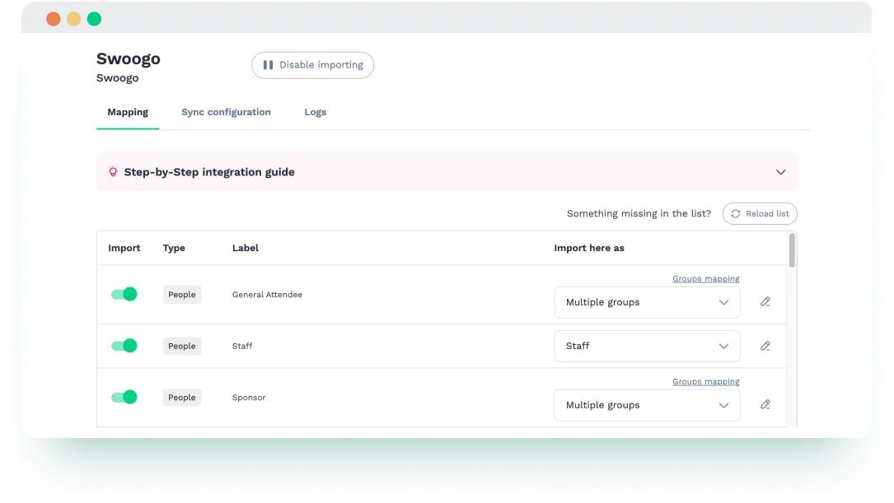894x503 pixels.
Task: Toggle import for General Attendee
Action: (x=124, y=294)
